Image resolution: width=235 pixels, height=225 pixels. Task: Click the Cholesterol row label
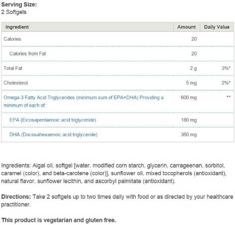coord(16,83)
